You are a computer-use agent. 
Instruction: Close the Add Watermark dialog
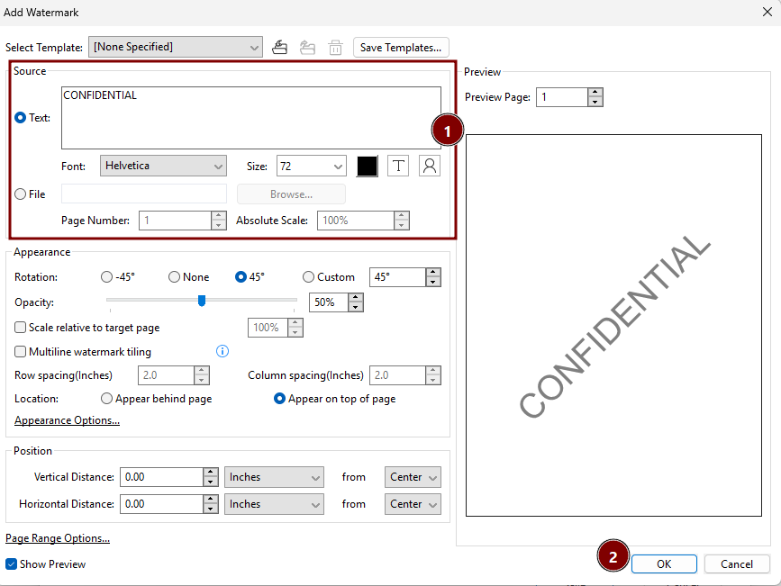tap(767, 12)
